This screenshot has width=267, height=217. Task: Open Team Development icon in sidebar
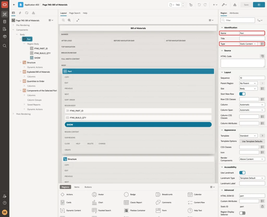[x=5, y=29]
